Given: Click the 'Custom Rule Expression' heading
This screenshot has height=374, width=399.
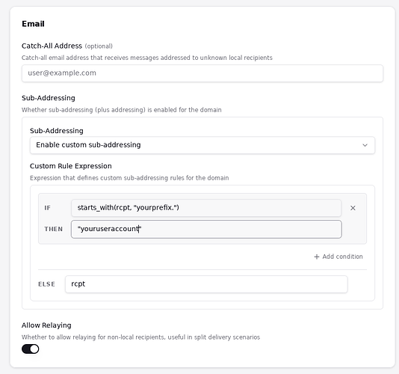Looking at the screenshot, I should (71, 166).
